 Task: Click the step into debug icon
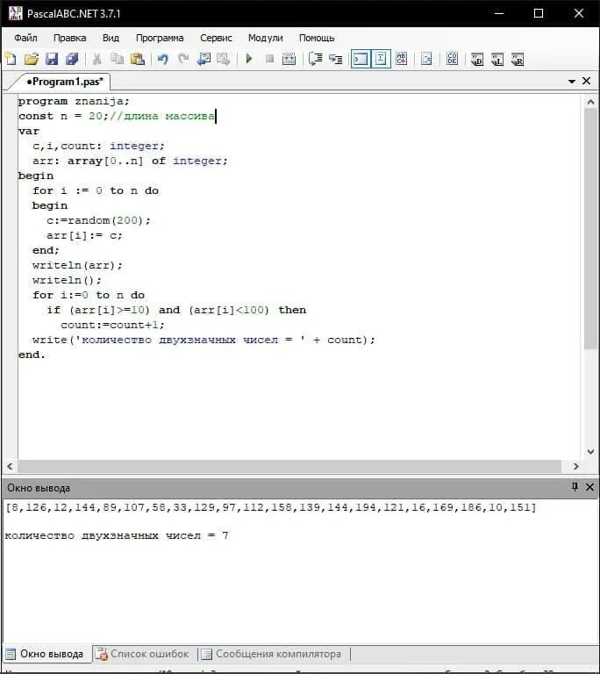coord(336,59)
